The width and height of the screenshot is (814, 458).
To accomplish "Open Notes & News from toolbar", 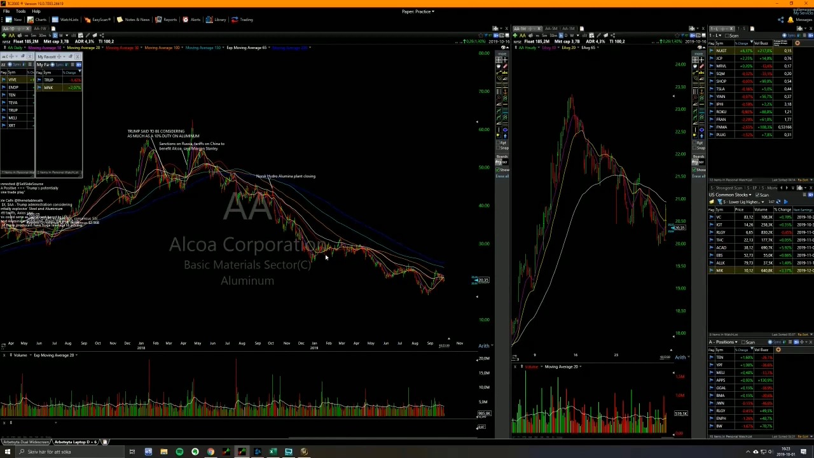I will click(134, 19).
